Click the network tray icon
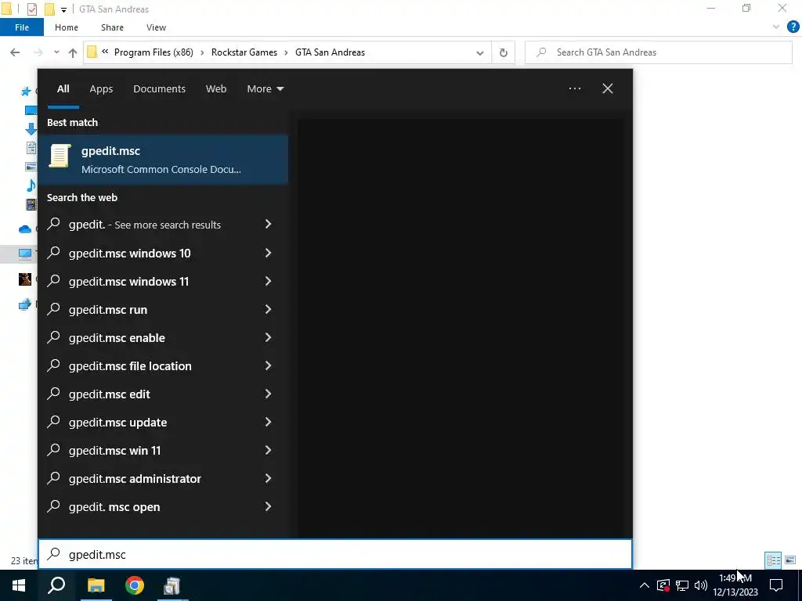Screen dimensions: 802x601 pyautogui.click(x=682, y=585)
